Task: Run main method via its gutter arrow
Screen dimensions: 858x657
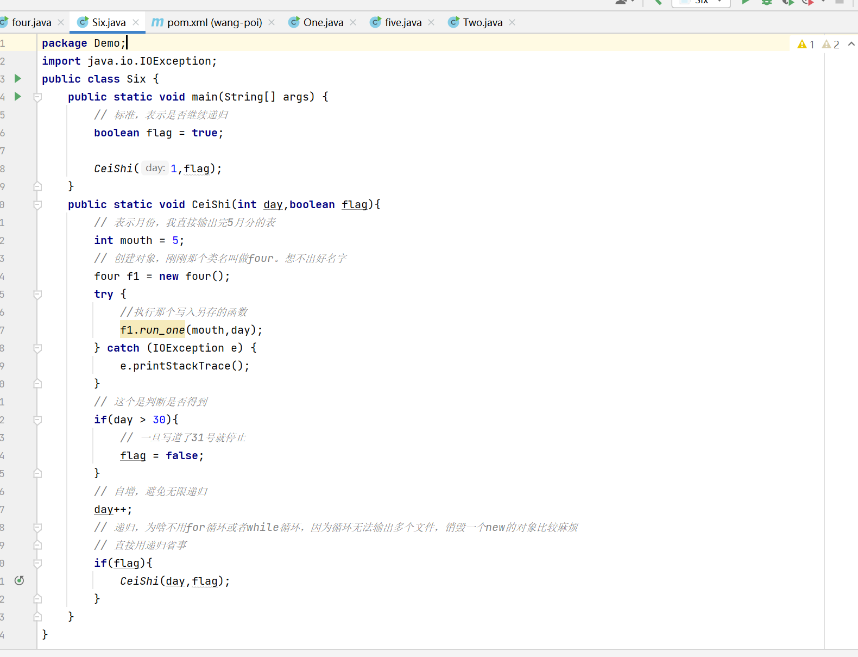Action: pyautogui.click(x=18, y=97)
